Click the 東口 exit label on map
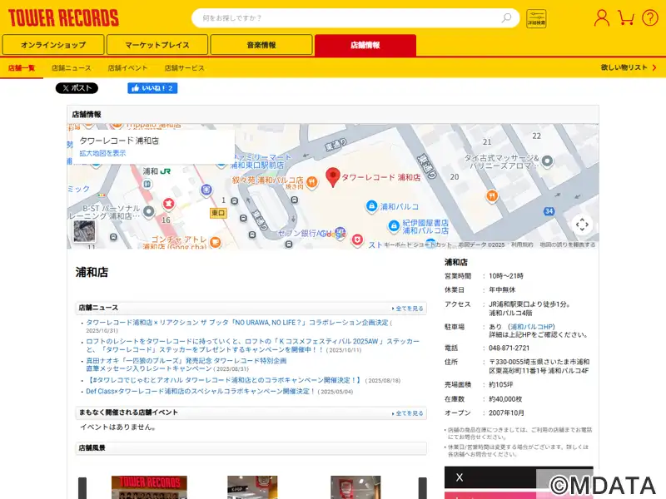 218,213
